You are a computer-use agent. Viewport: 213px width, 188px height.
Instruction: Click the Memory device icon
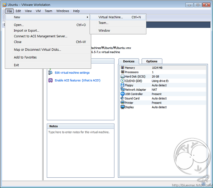pos(122,68)
